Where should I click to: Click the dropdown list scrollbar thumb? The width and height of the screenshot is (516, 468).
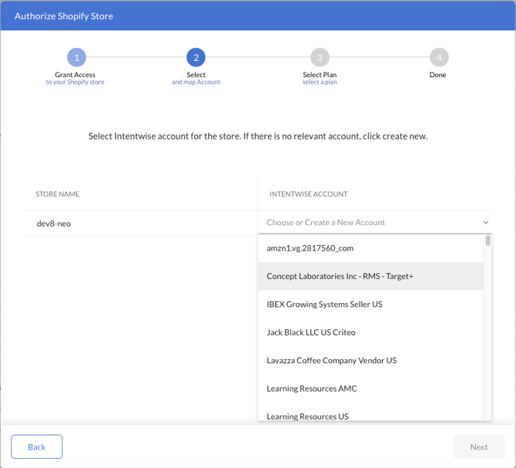[488, 241]
